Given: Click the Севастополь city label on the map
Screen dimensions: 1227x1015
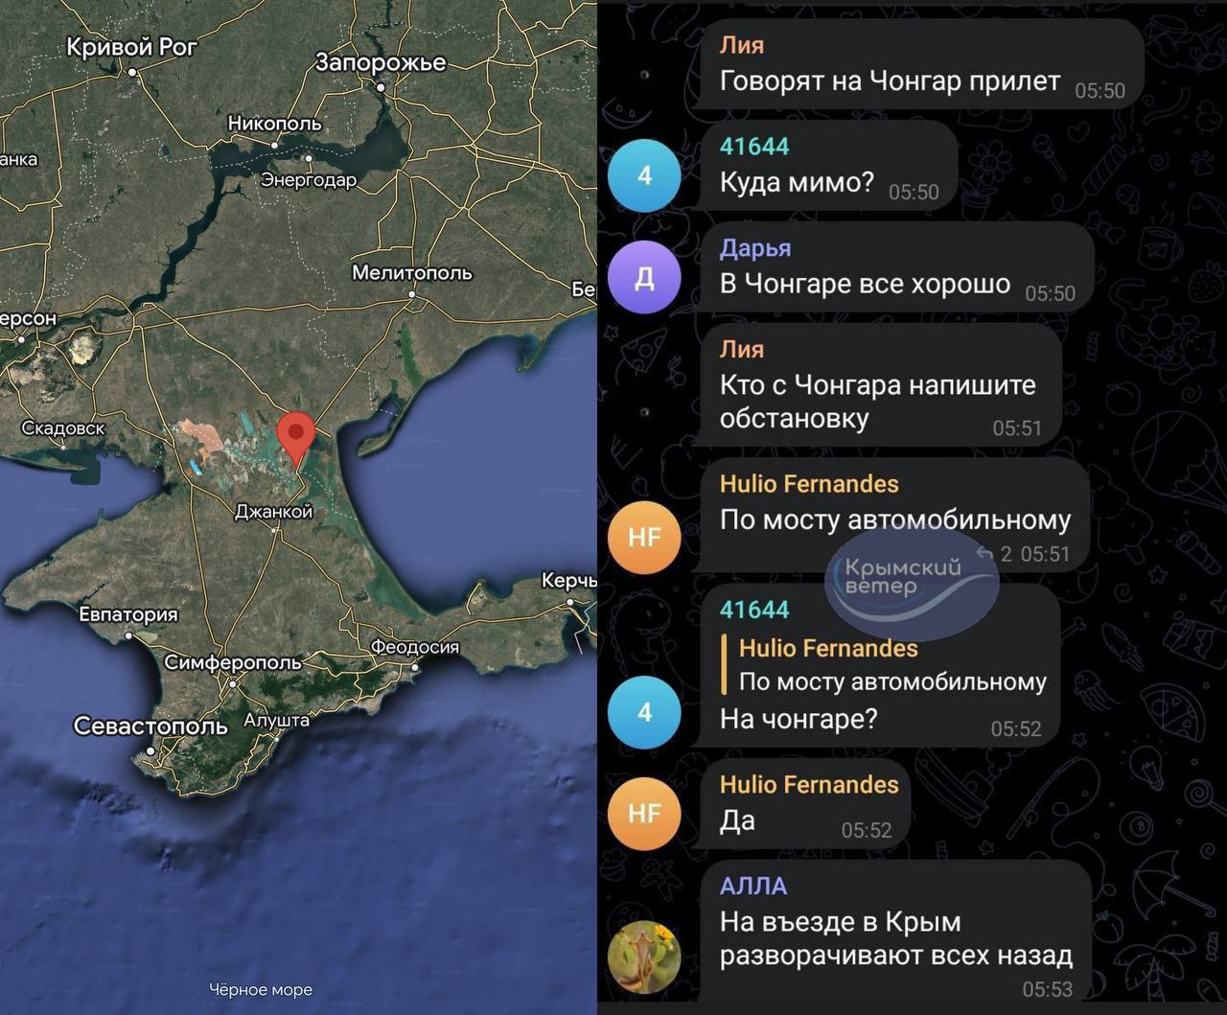Looking at the screenshot, I should pos(150,727).
